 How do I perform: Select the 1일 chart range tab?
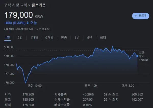[7, 38]
